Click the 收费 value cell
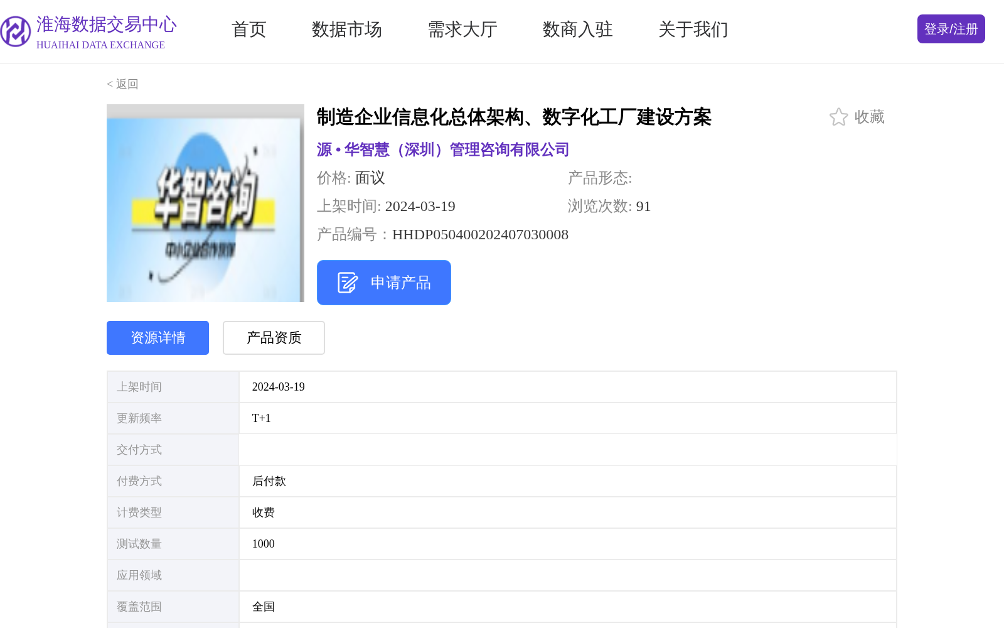This screenshot has width=1004, height=628. (x=567, y=512)
